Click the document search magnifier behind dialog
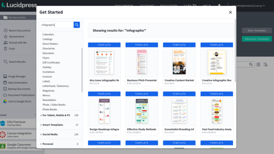The image size is (274, 154). [251, 65]
